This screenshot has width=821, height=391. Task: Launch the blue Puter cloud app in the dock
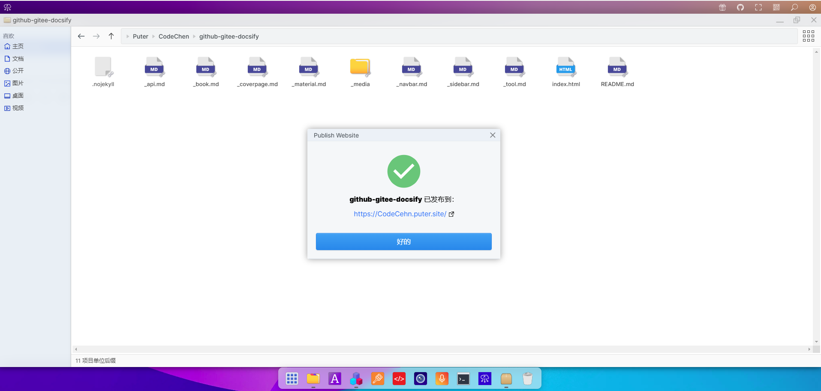tap(485, 379)
